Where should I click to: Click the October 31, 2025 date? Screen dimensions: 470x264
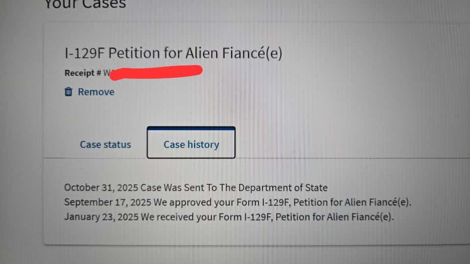point(101,188)
